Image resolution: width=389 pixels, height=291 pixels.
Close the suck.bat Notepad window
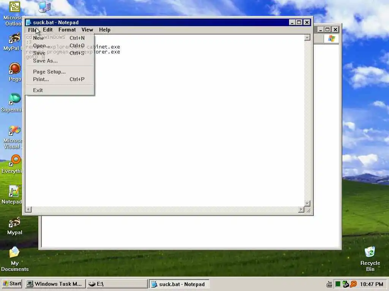(x=307, y=22)
